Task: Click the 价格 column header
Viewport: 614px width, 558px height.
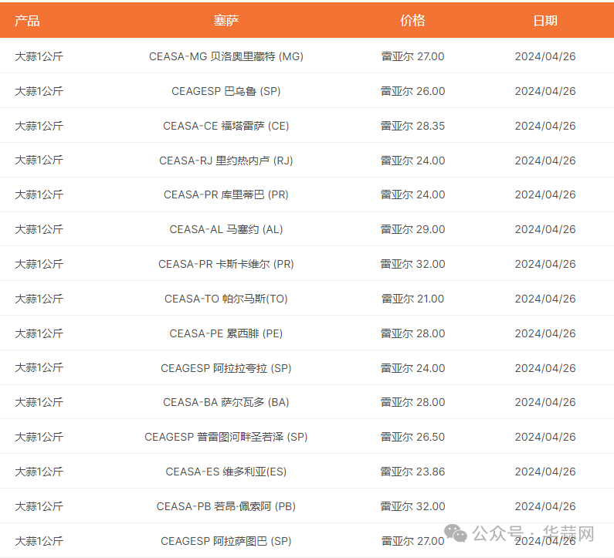Action: (x=412, y=21)
